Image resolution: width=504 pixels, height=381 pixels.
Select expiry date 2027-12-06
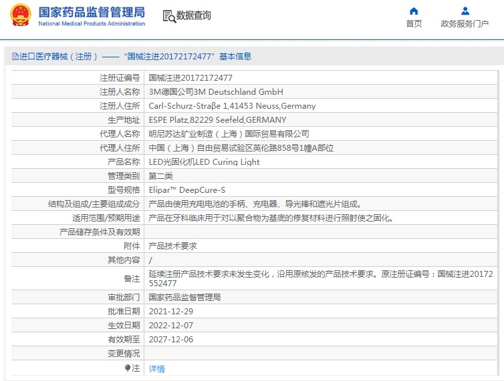(x=170, y=340)
